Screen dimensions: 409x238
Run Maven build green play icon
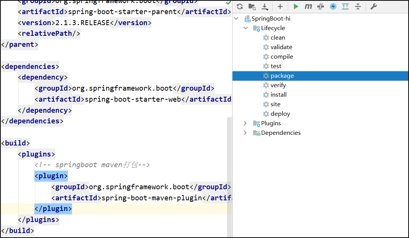click(296, 6)
